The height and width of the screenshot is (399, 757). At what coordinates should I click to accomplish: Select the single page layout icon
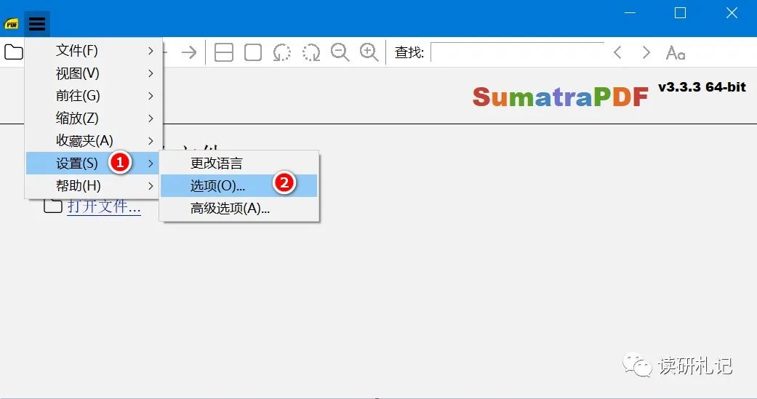click(253, 52)
